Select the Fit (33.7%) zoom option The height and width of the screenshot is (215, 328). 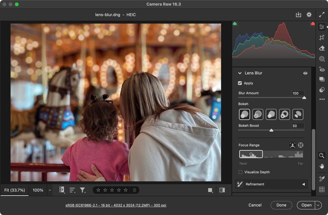pos(14,190)
